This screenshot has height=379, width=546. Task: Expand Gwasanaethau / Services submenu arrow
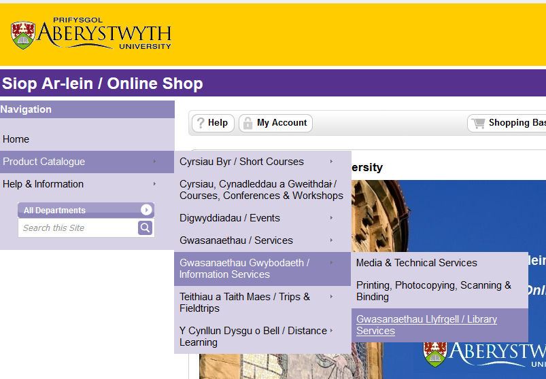pos(332,240)
